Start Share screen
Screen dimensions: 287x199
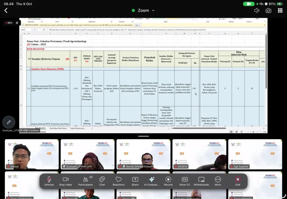(135, 181)
